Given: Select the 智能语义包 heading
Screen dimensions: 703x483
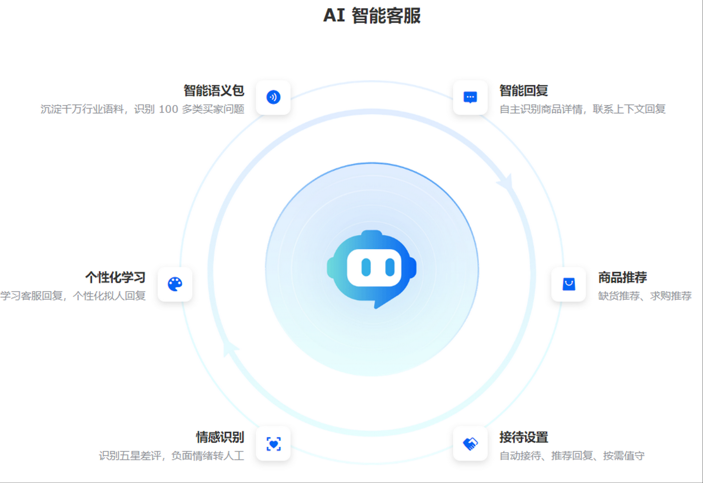Looking at the screenshot, I should click(214, 90).
